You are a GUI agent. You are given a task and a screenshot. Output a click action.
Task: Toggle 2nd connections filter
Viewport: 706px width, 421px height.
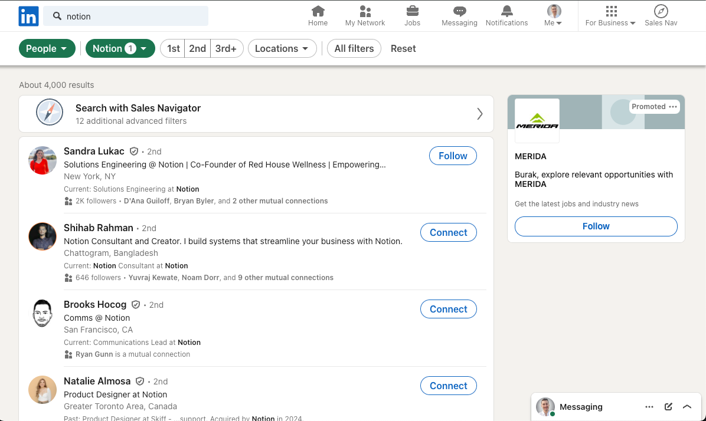(x=197, y=48)
